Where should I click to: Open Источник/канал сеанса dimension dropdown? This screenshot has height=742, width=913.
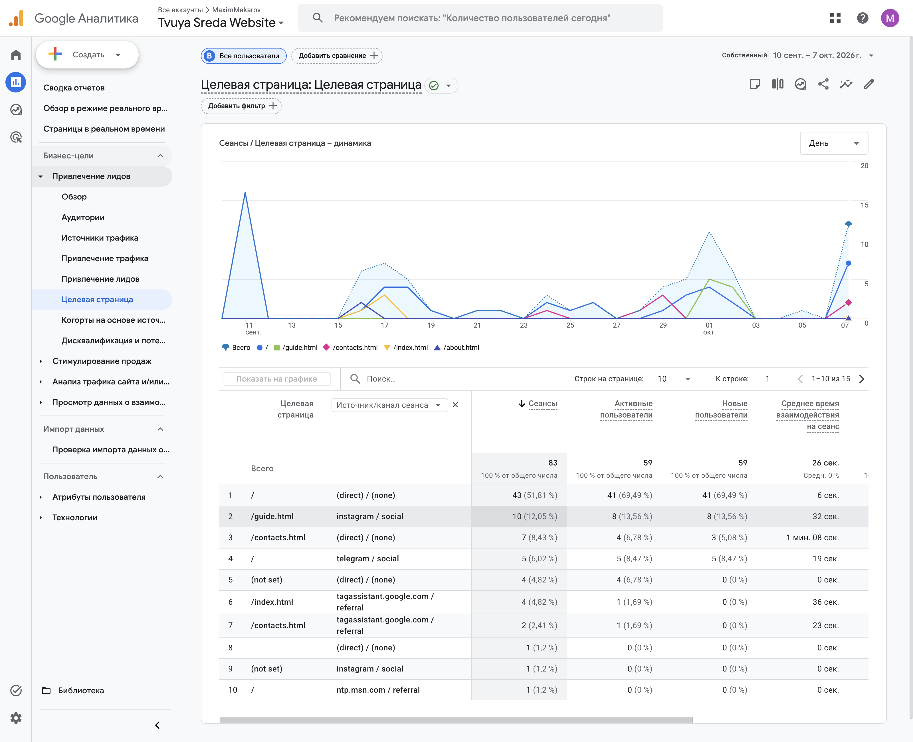click(389, 405)
